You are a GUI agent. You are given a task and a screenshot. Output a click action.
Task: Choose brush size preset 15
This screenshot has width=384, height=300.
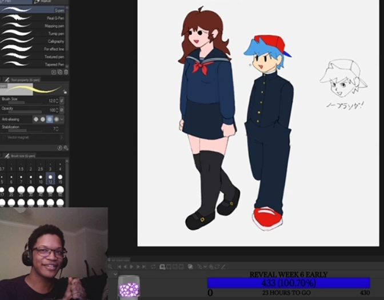pos(60,179)
